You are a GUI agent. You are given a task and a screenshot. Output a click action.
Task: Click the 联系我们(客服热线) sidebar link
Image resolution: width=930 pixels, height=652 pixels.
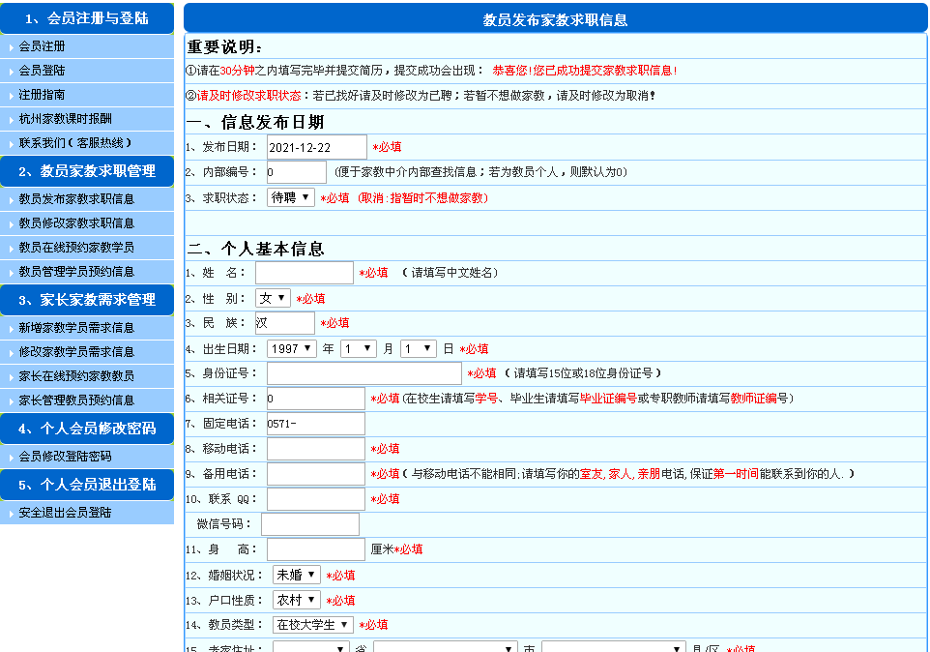point(73,143)
